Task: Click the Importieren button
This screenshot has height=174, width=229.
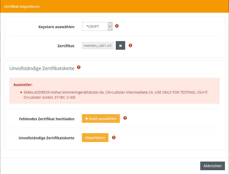Action: tap(95, 138)
